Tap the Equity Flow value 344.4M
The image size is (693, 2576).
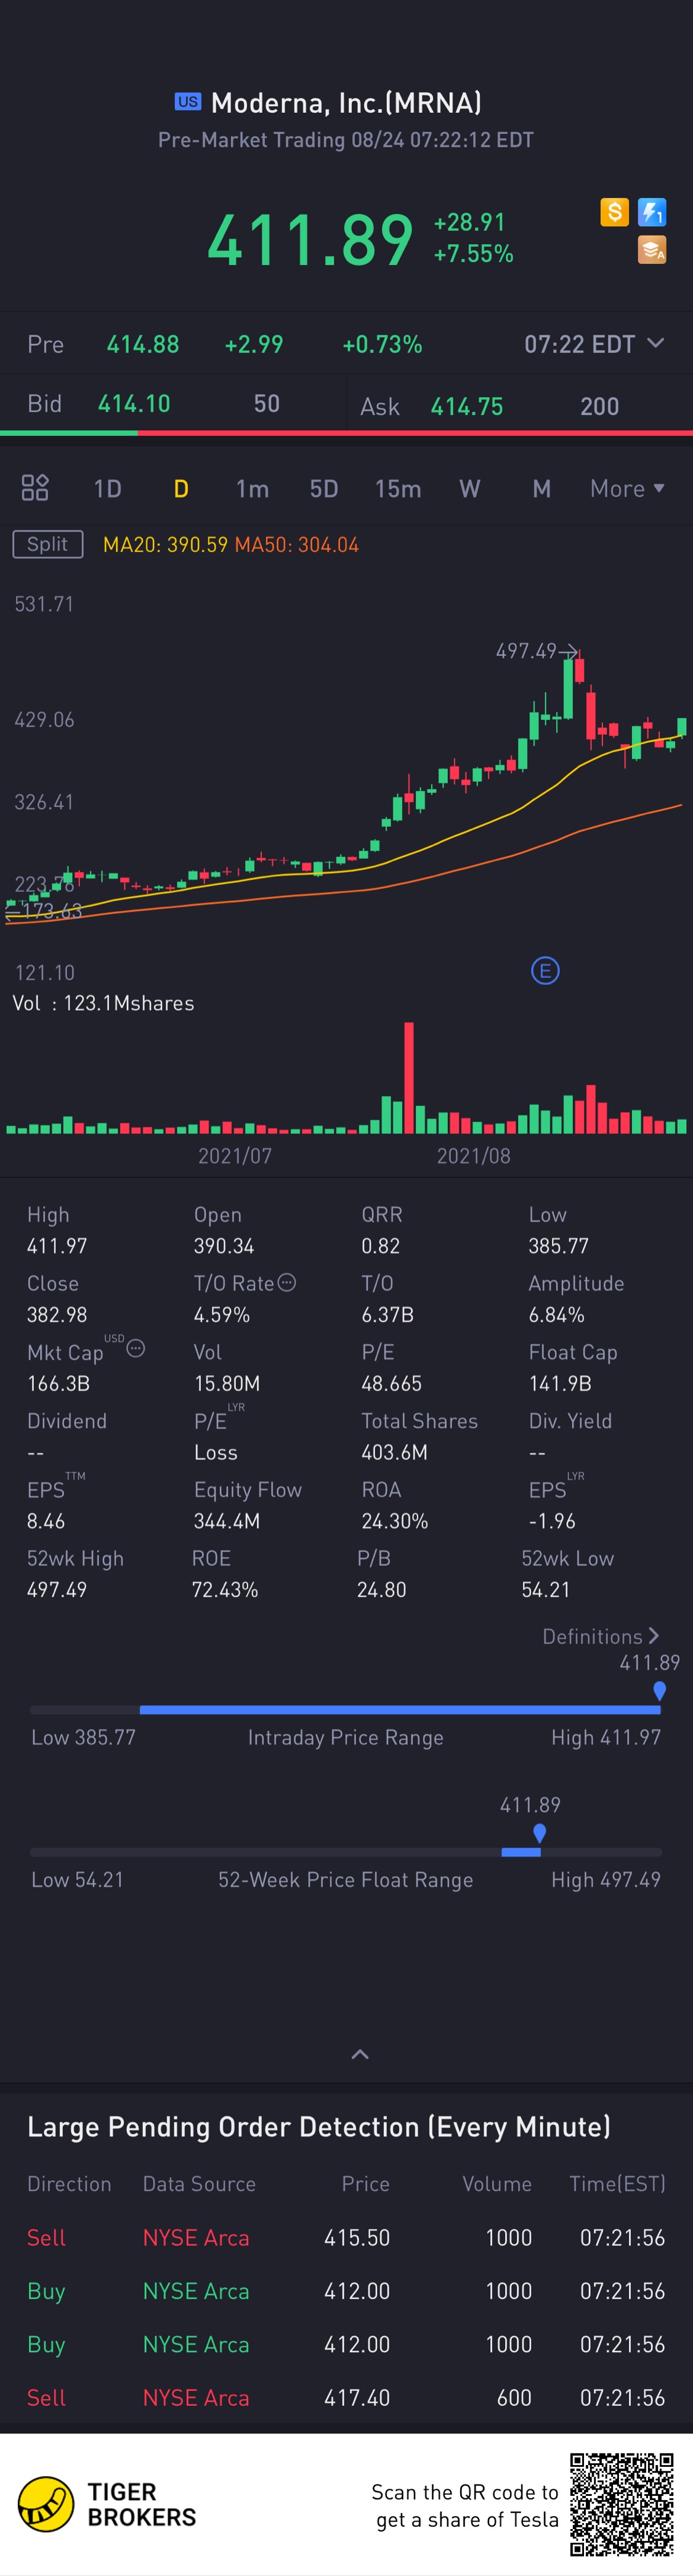pos(227,1522)
